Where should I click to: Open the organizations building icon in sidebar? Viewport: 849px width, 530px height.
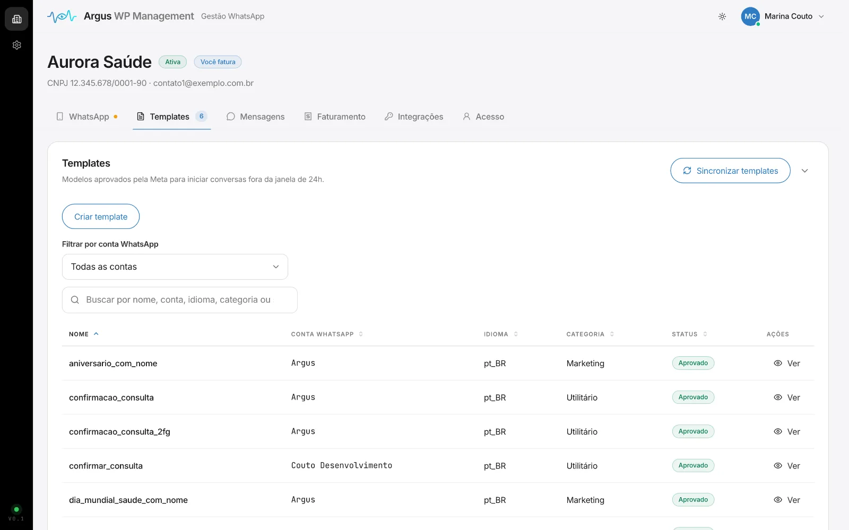tap(16, 19)
